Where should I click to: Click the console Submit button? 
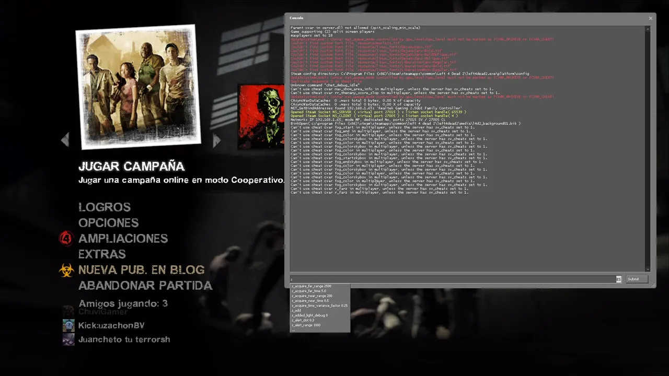[637, 279]
